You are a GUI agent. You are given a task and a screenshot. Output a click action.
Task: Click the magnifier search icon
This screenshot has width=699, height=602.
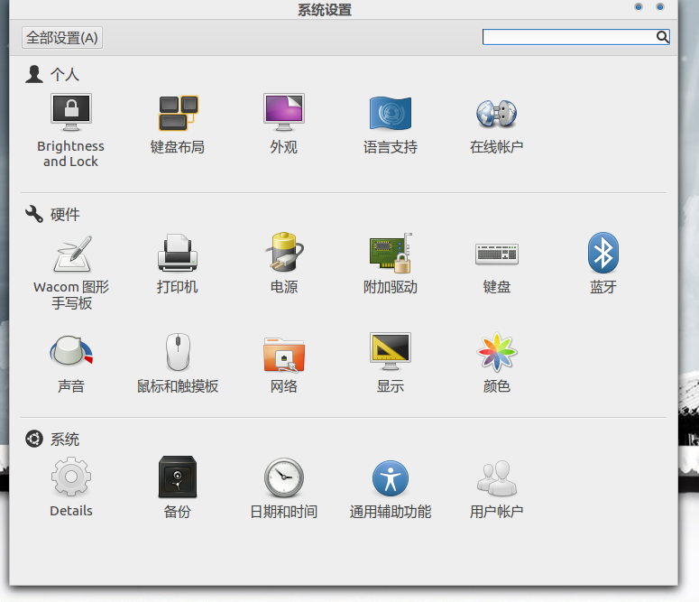pyautogui.click(x=662, y=37)
